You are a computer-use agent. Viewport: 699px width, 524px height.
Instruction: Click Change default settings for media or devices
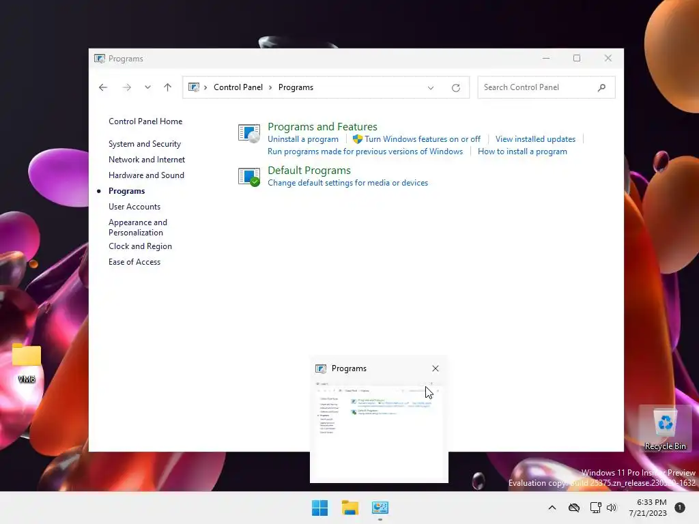pos(347,183)
